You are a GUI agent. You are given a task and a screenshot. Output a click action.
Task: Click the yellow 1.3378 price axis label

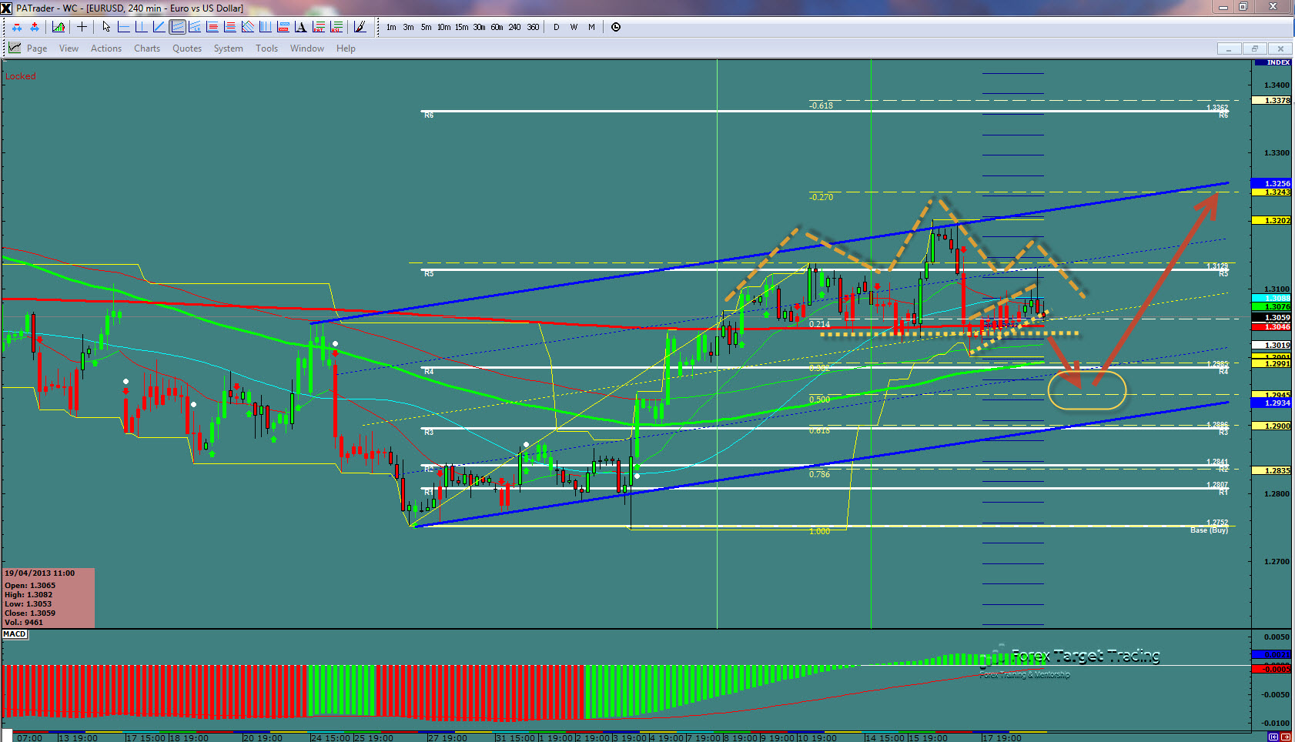pyautogui.click(x=1273, y=100)
